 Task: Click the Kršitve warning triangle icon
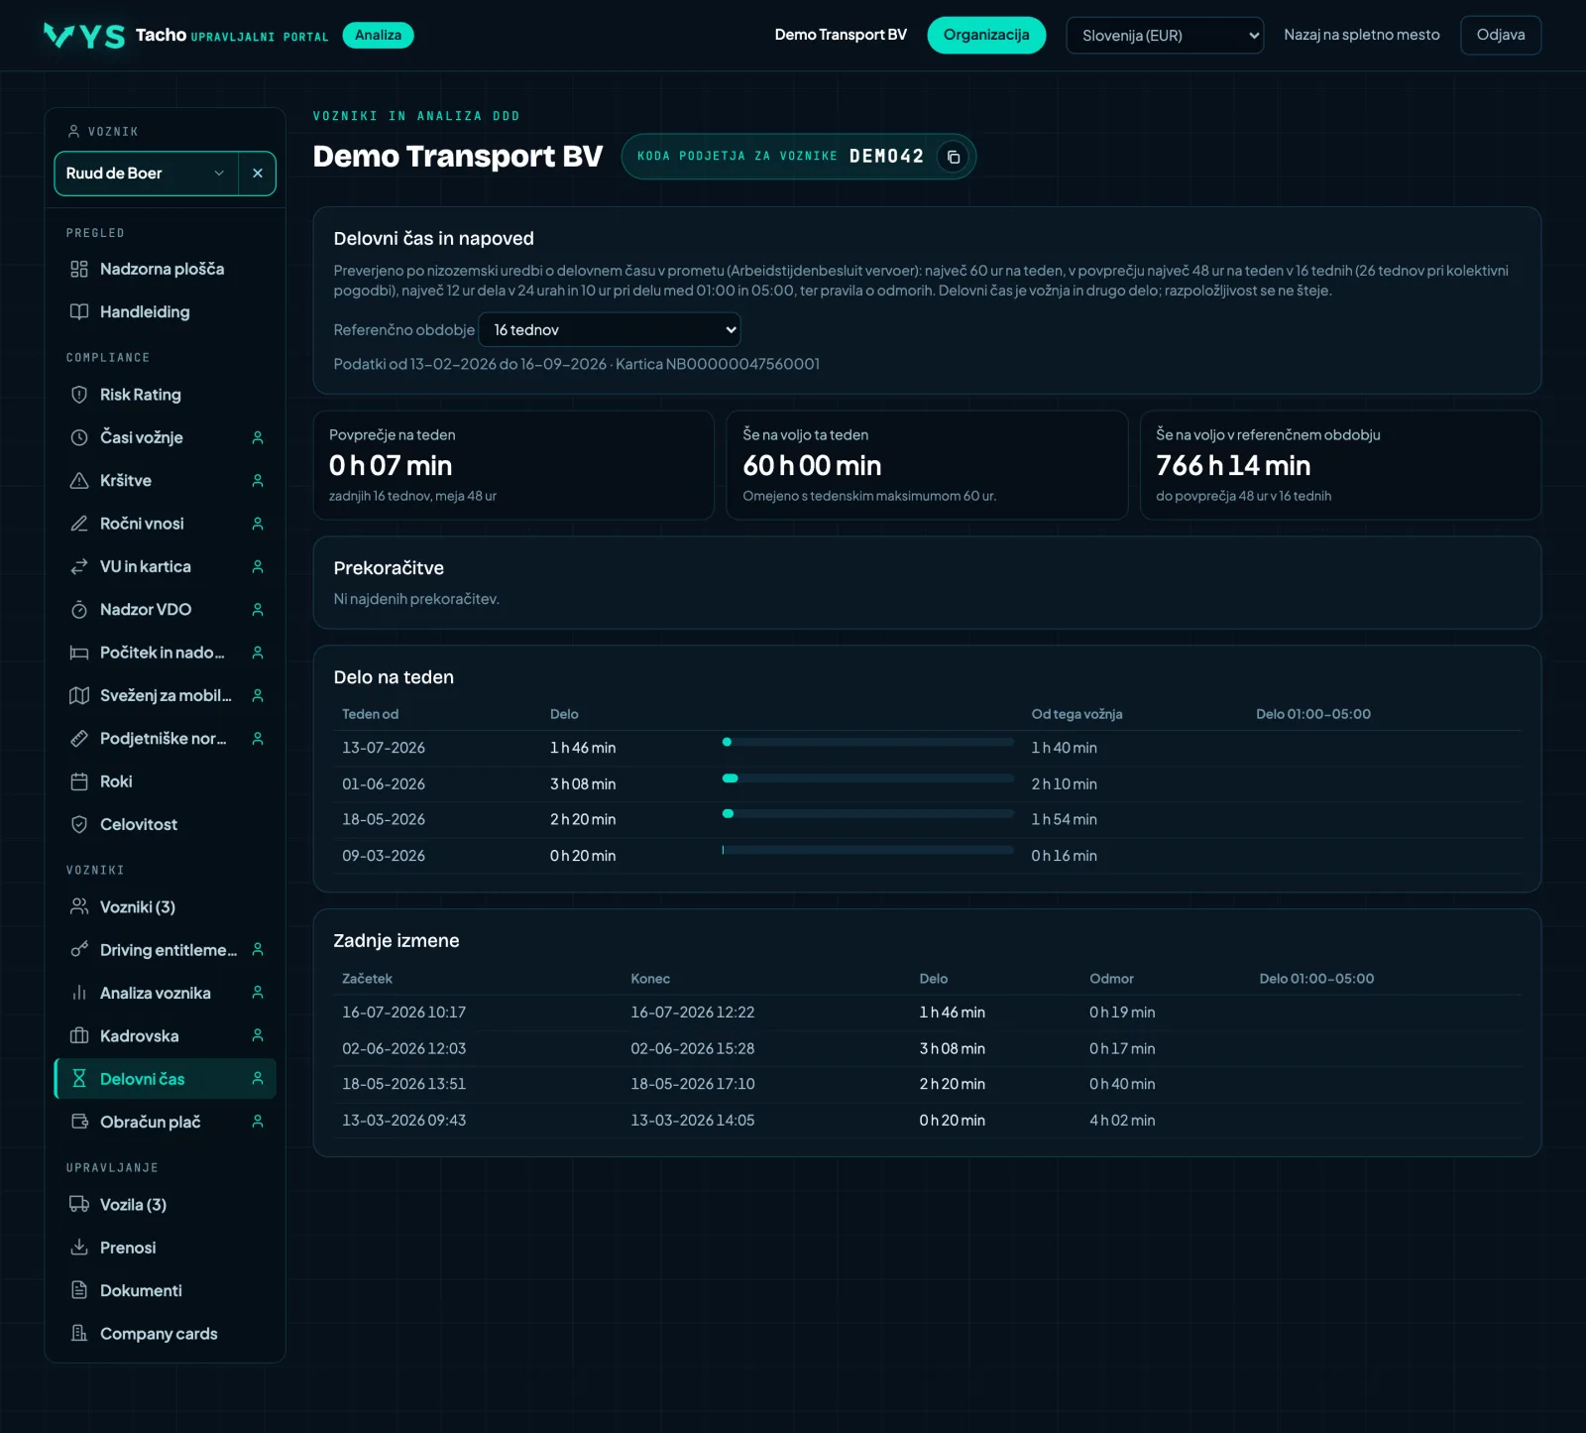coord(79,481)
